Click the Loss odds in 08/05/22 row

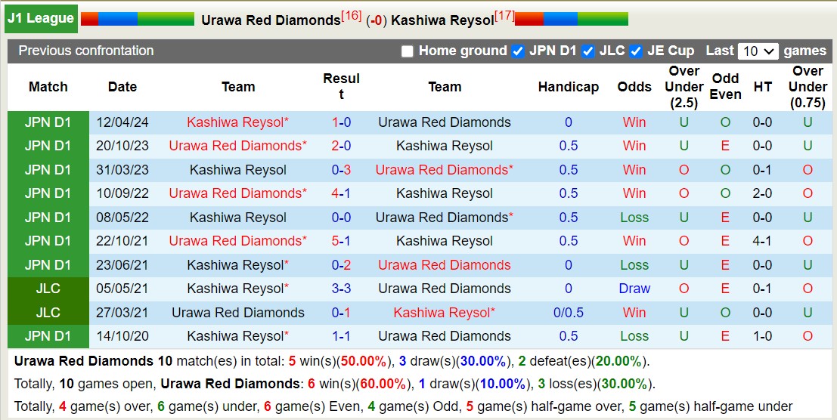tap(634, 218)
